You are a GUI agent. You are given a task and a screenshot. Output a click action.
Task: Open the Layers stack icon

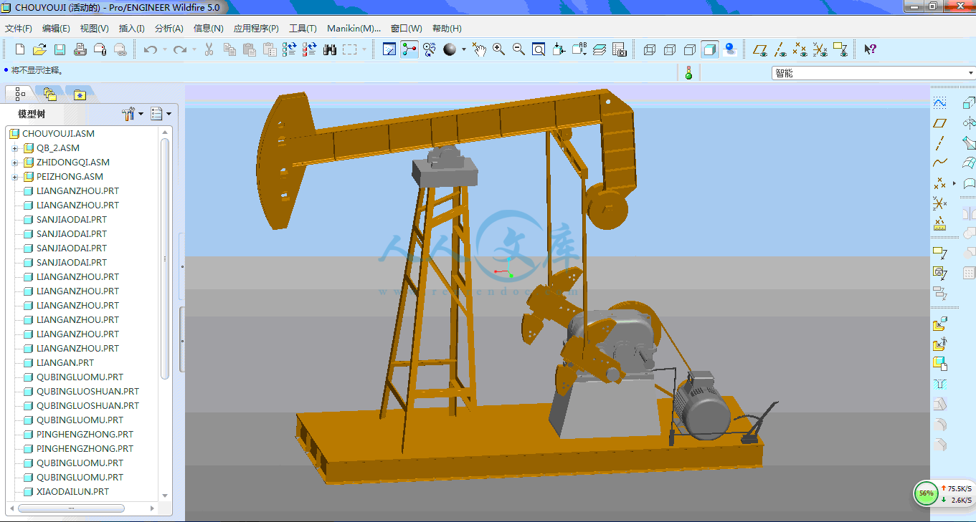point(600,49)
